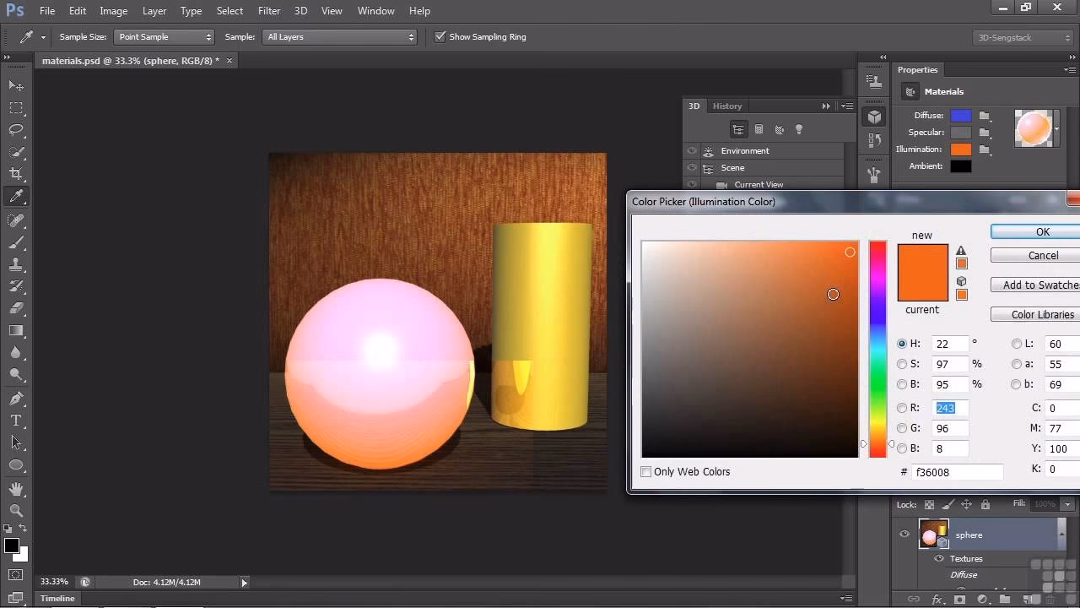Viewport: 1080px width, 608px height.
Task: Enable Only Web Colors
Action: tap(646, 471)
